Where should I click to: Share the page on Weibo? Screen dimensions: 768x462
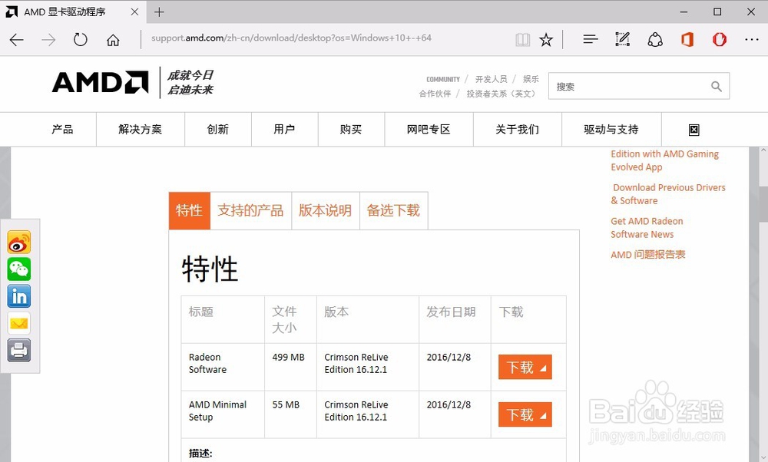[x=18, y=242]
